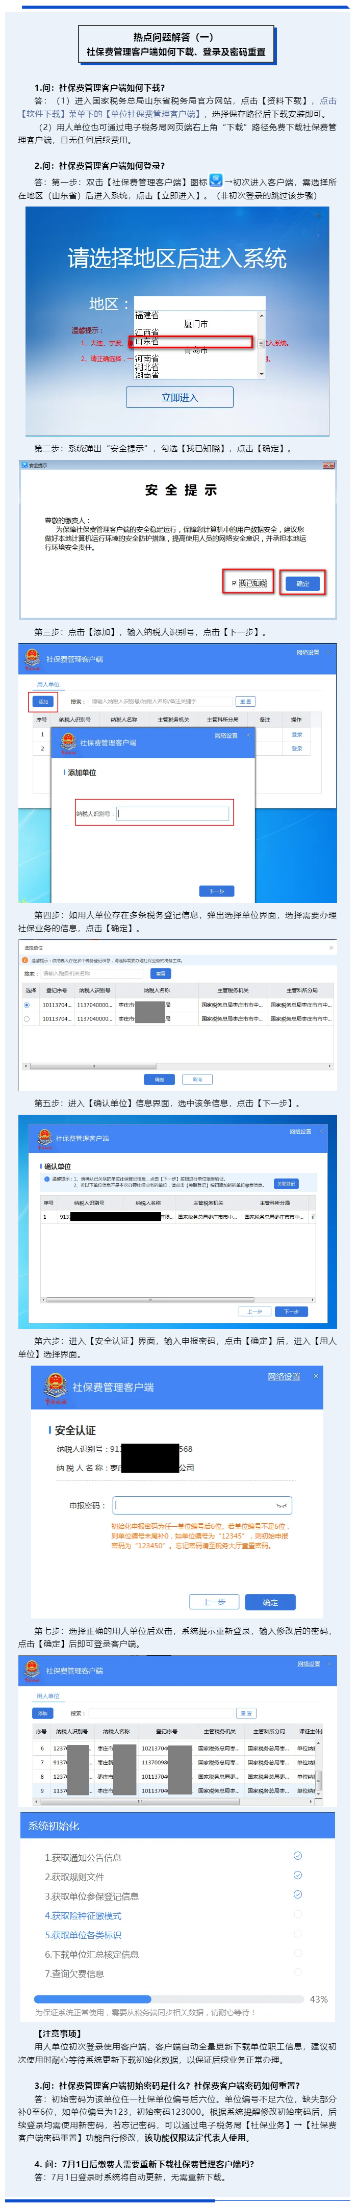Screen dimensions: 358x2206
Task: Click 下一步 in the 添加单位 dialog
Action: [217, 891]
